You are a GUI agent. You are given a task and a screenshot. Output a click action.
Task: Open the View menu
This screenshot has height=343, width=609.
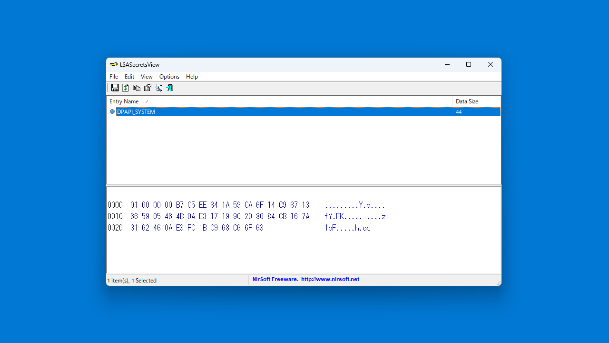tap(147, 77)
